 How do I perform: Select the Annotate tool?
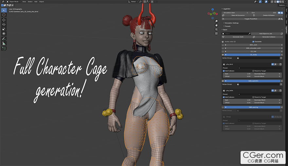coord(4,38)
